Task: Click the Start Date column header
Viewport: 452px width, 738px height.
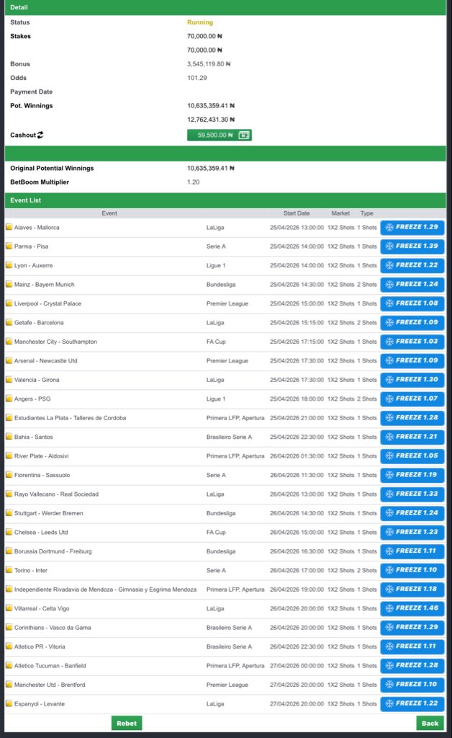Action: point(297,213)
